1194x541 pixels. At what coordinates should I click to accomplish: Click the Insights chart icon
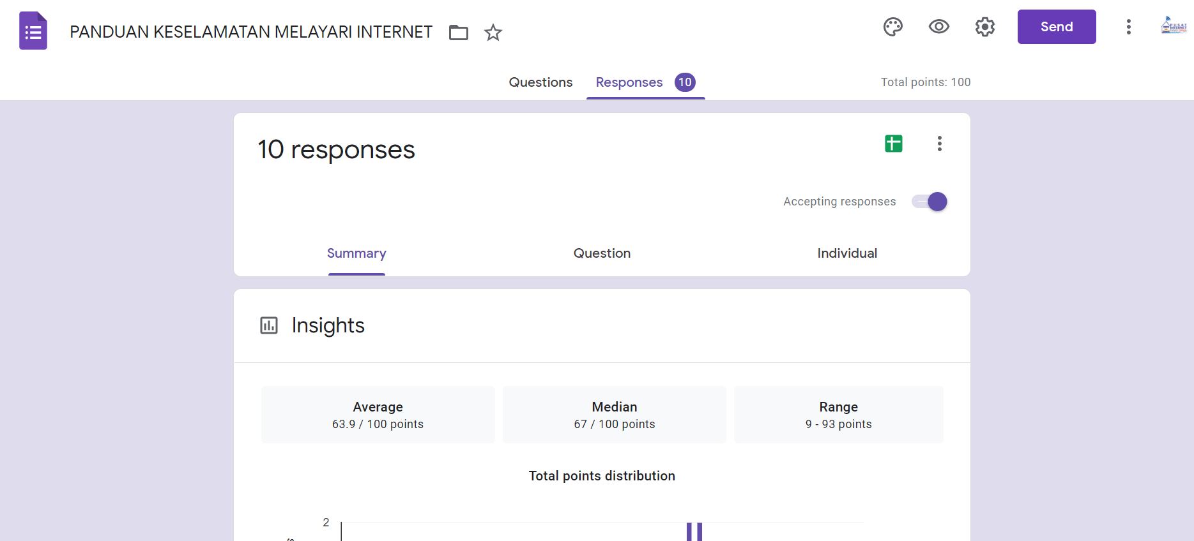[x=269, y=325]
